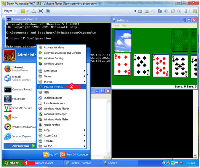Open Activate Windows from the programs menu

(x=62, y=47)
